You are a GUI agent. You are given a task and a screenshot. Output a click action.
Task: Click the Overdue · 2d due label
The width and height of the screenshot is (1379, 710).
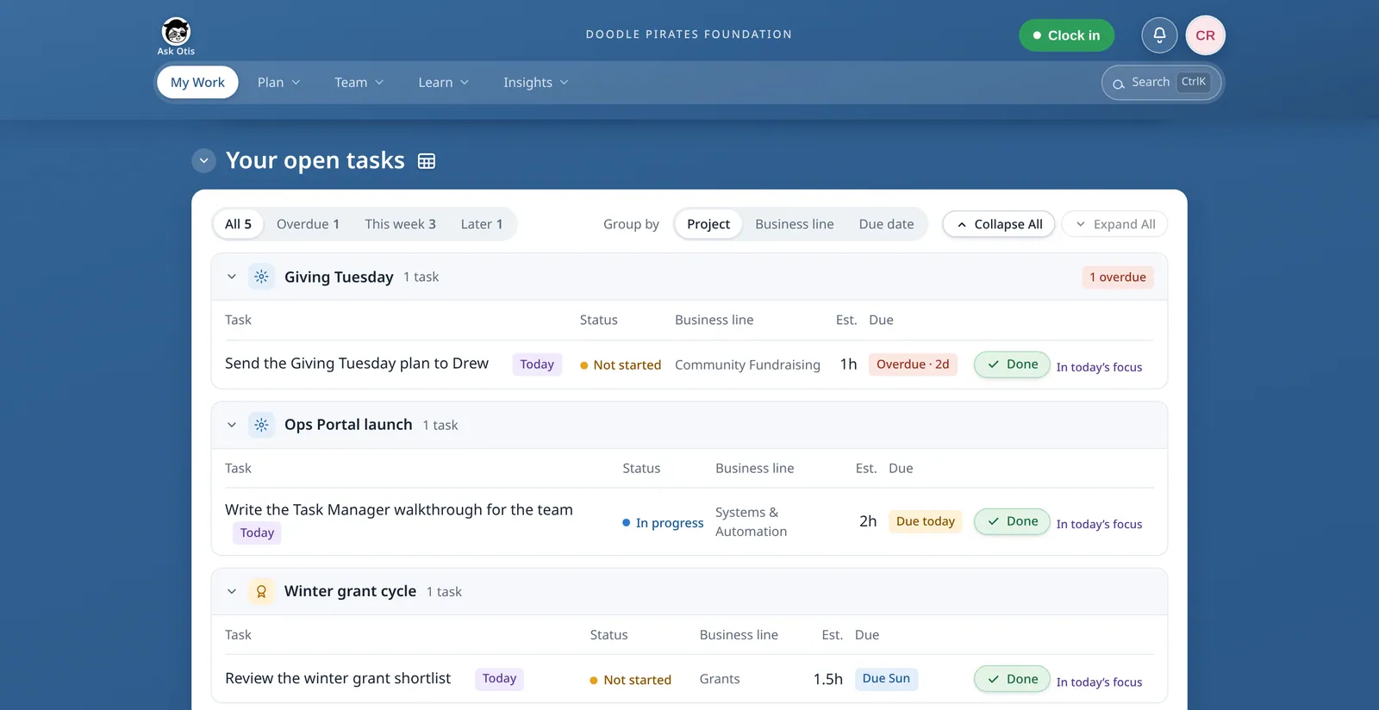coord(913,364)
